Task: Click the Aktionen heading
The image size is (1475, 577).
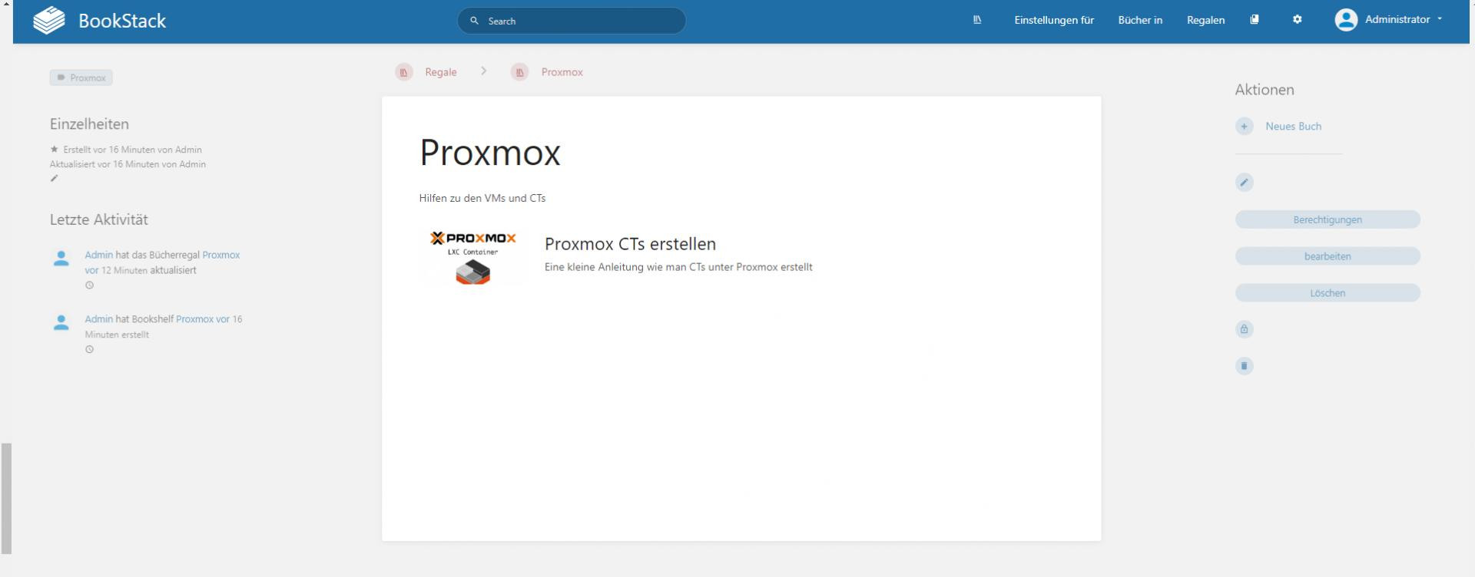Action: [1265, 90]
